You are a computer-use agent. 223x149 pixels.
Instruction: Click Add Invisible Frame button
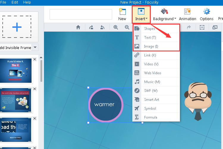point(15,48)
